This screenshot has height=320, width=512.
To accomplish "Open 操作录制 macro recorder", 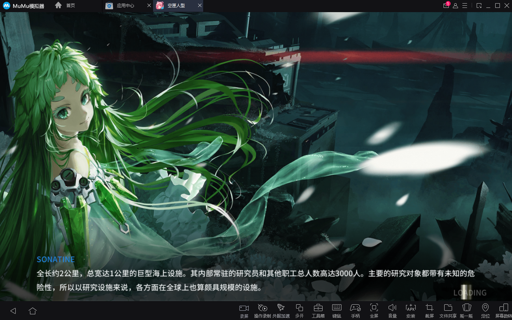I will 263,311.
